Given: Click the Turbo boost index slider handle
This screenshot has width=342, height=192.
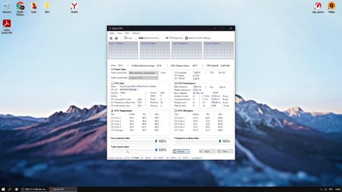Looking at the screenshot, I should click(x=156, y=150).
